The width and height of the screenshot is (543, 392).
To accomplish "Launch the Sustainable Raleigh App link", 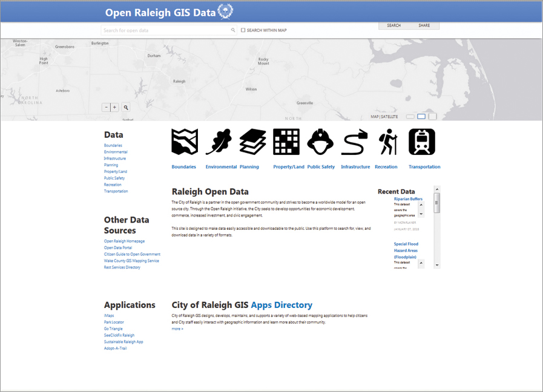I will tap(123, 342).
